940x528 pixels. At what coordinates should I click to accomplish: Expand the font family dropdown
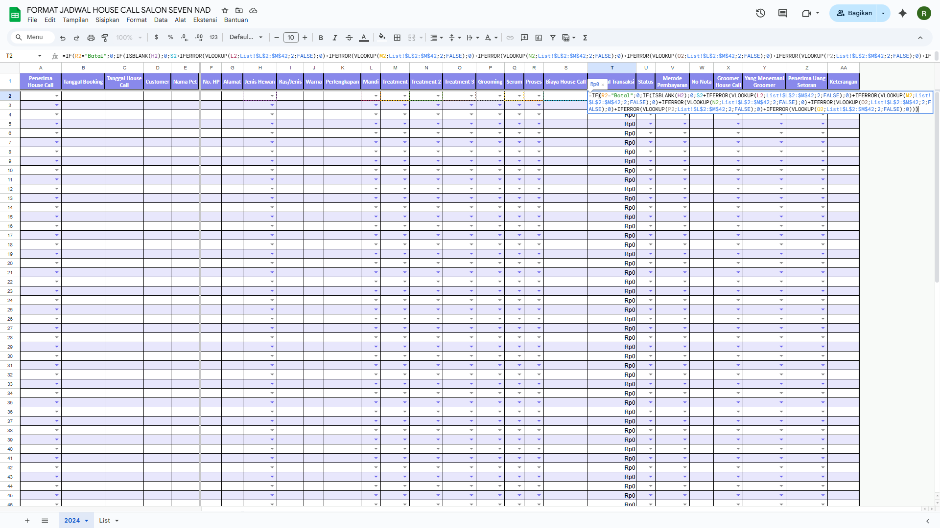(246, 37)
